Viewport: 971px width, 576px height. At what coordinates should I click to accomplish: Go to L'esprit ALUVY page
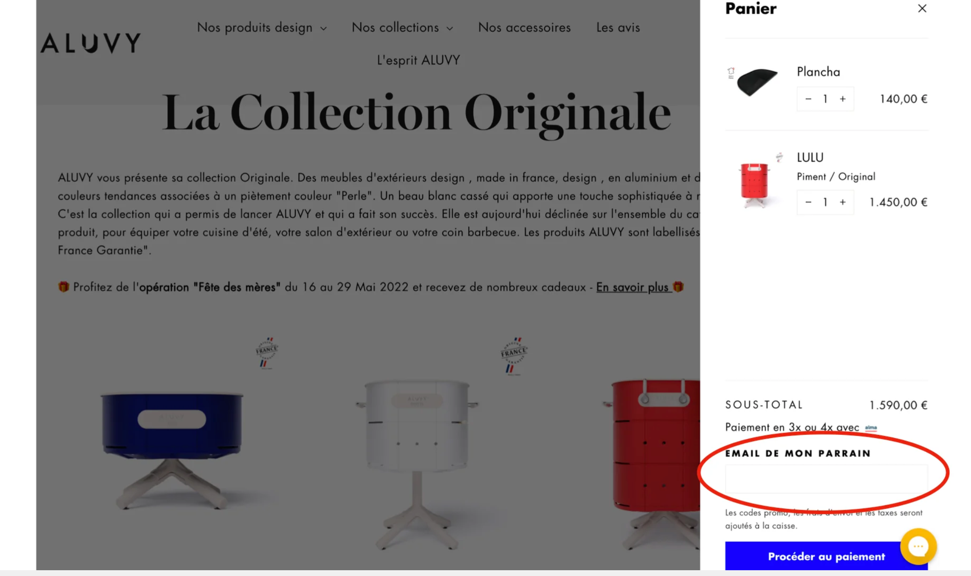[418, 60]
